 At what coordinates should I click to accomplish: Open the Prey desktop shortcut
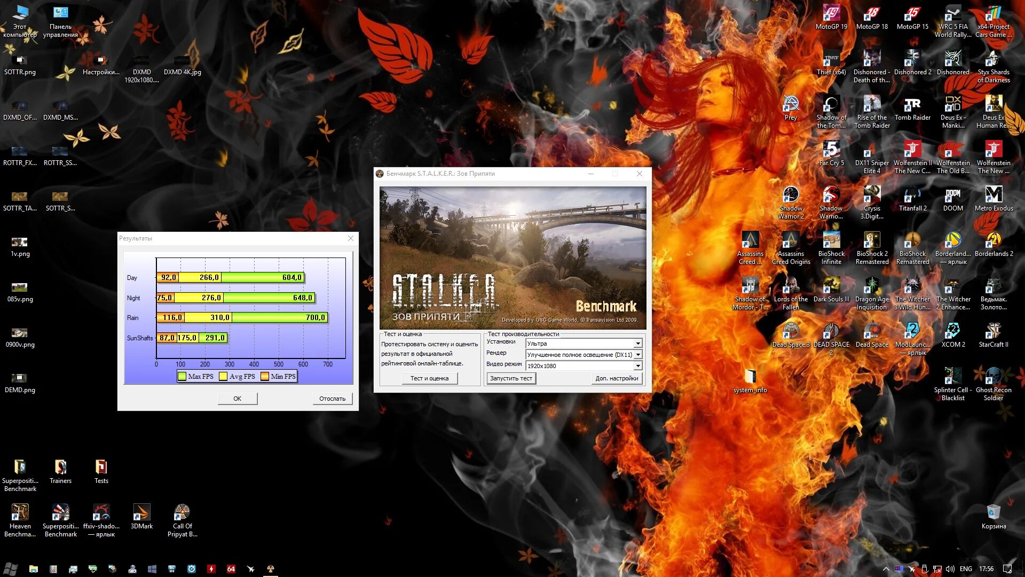click(x=791, y=108)
